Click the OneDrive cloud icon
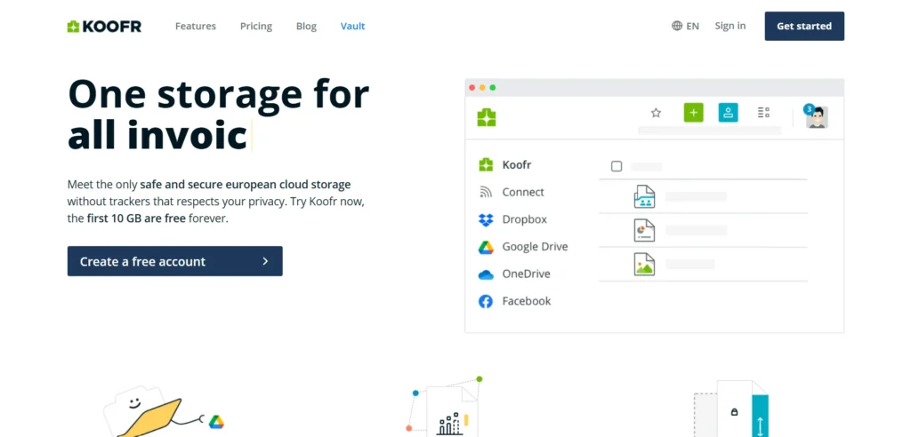This screenshot has height=437, width=911. pos(486,274)
